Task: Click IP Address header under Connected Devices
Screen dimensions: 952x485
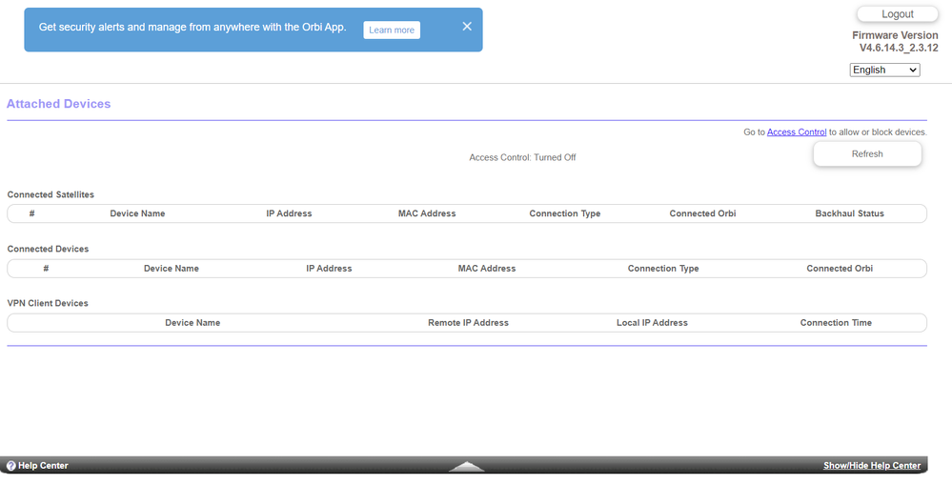Action: 329,269
